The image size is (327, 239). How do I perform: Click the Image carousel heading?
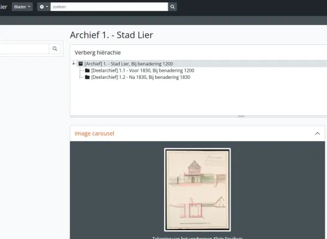[95, 133]
